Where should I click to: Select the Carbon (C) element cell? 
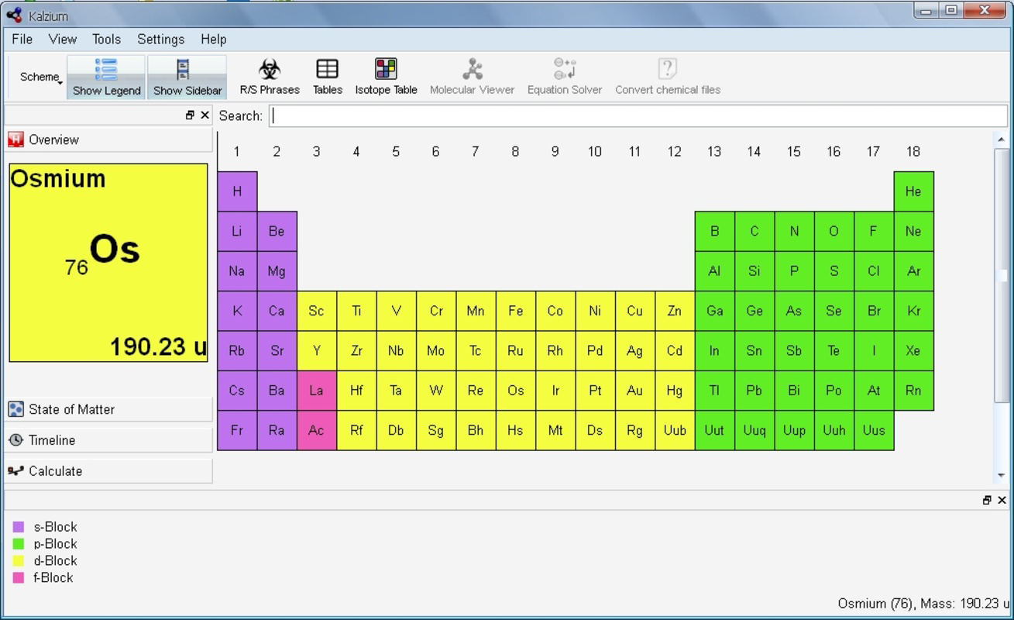[x=754, y=231]
